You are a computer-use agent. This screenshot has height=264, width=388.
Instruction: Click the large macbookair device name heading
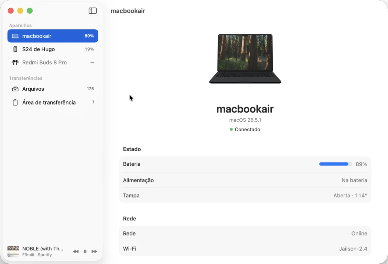click(245, 109)
